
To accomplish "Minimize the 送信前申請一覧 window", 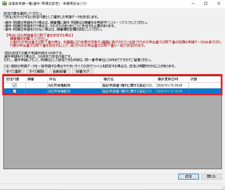I will tap(192, 4).
